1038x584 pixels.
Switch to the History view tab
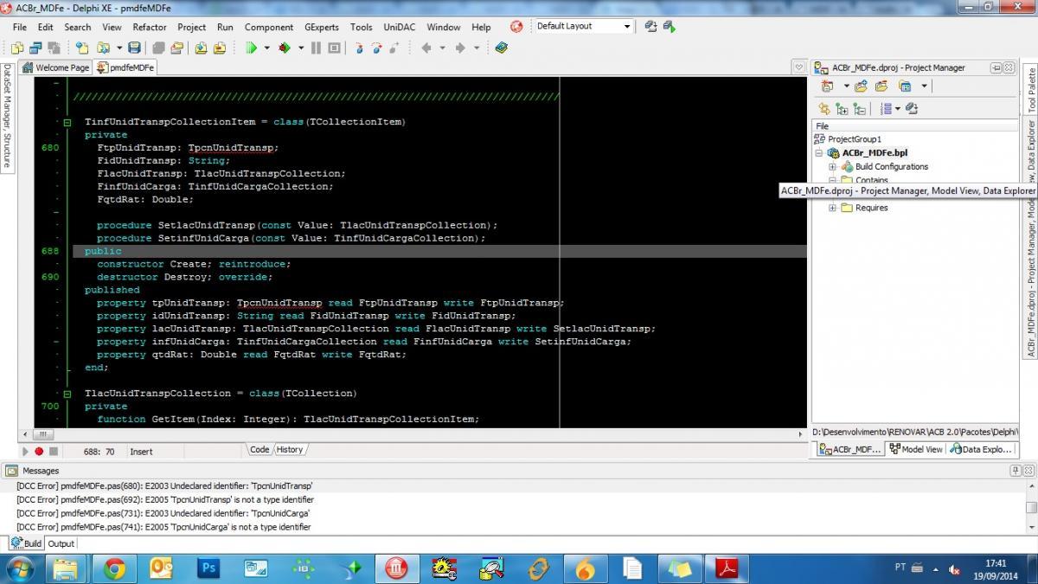click(289, 450)
